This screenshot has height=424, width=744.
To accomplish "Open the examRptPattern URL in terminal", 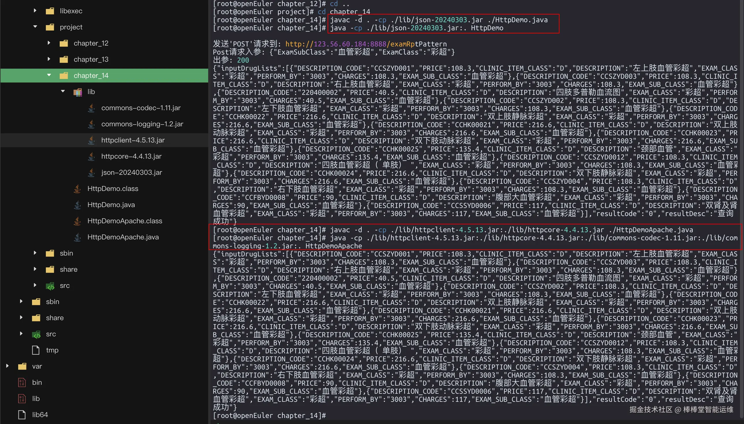I will click(x=366, y=44).
